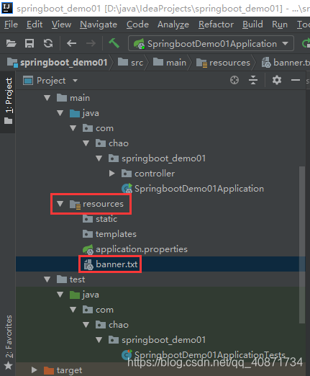Screen dimensions: 310x376
Task: Open the run configuration SpringbootDemo01Application dropdown
Action: click(x=211, y=43)
